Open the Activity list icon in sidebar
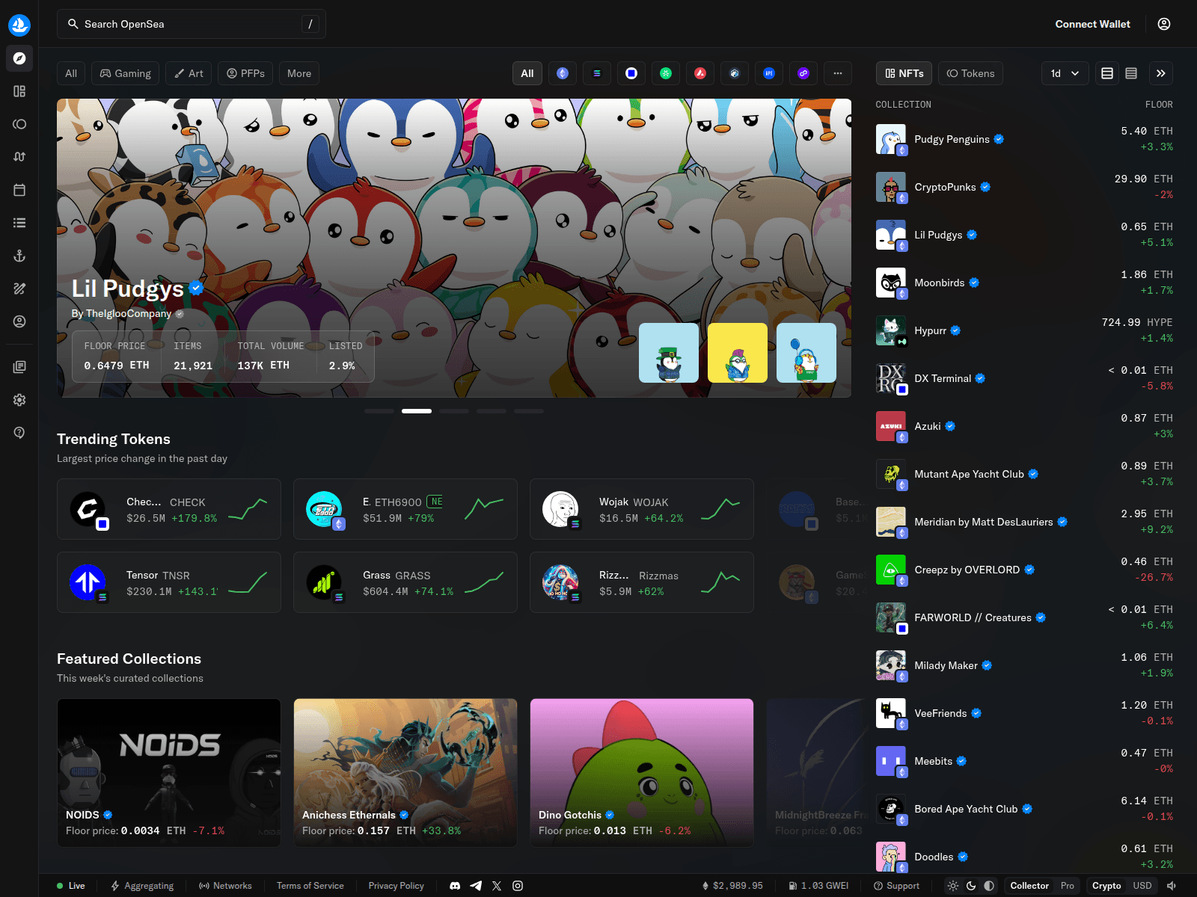The height and width of the screenshot is (897, 1197). click(x=19, y=223)
